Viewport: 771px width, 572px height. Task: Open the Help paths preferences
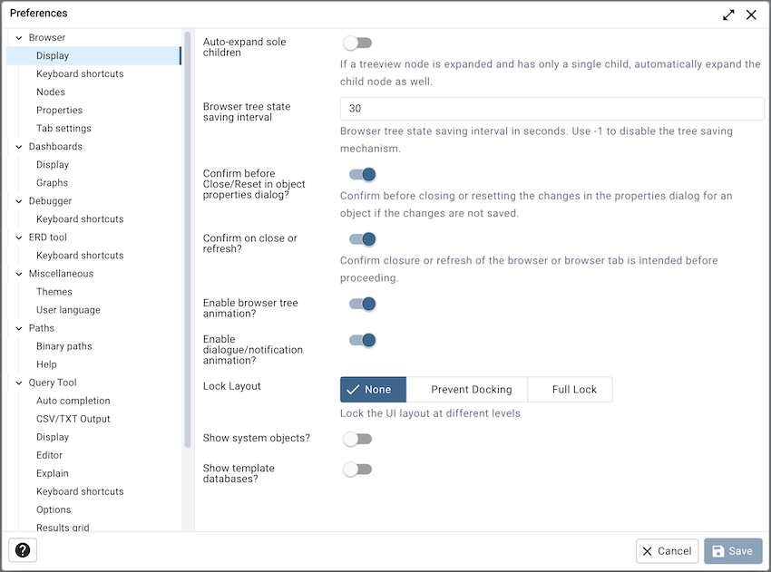(x=46, y=364)
